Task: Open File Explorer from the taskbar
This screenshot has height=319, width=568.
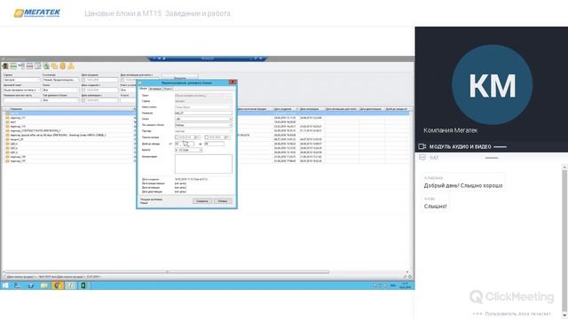Action: [x=44, y=285]
